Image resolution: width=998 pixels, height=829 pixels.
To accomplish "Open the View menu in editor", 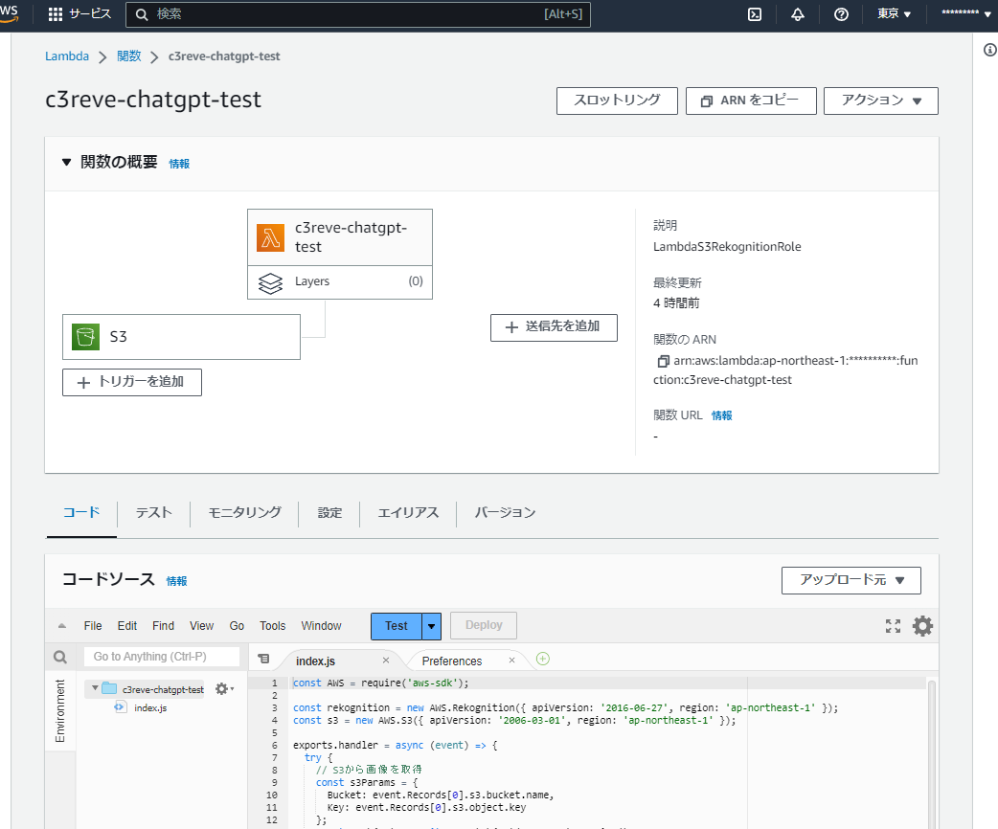I will tap(201, 626).
